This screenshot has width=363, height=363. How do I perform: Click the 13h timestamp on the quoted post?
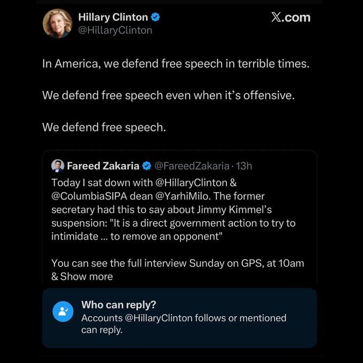244,165
